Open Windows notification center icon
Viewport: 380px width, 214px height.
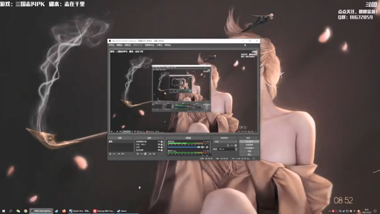[375, 211]
